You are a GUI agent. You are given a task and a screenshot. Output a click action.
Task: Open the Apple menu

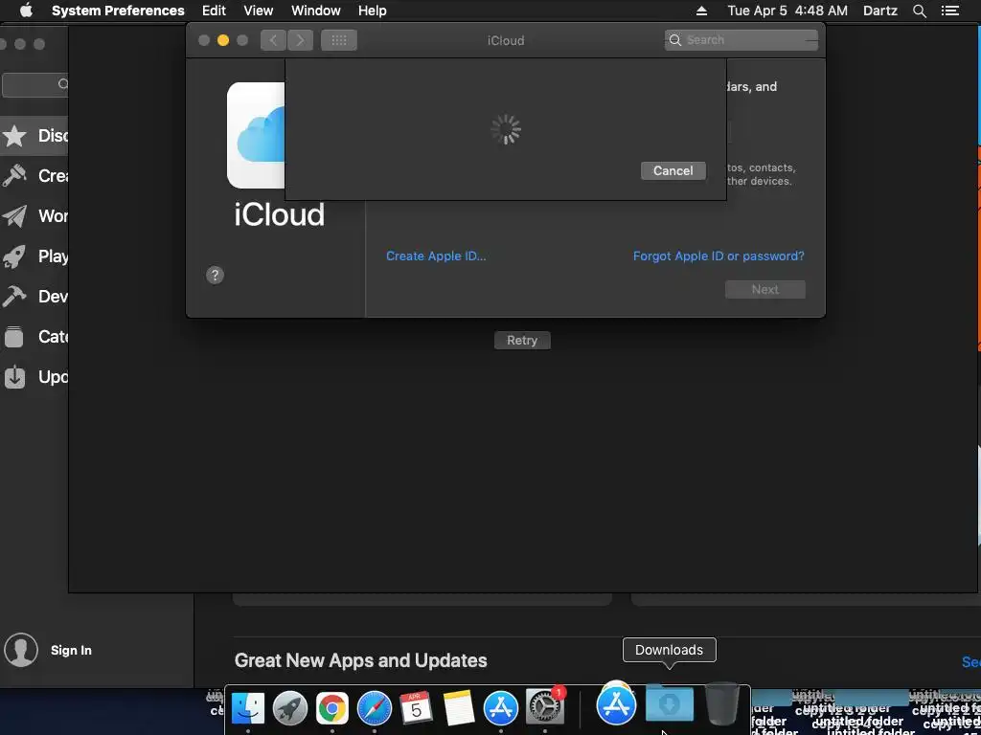tap(26, 11)
